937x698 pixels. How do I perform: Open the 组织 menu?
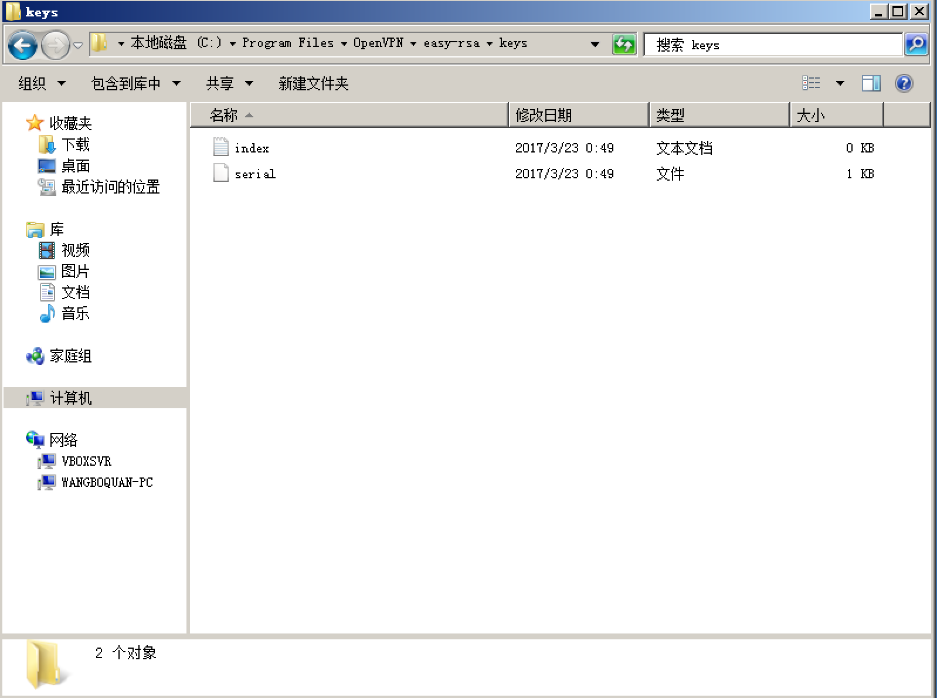point(41,84)
